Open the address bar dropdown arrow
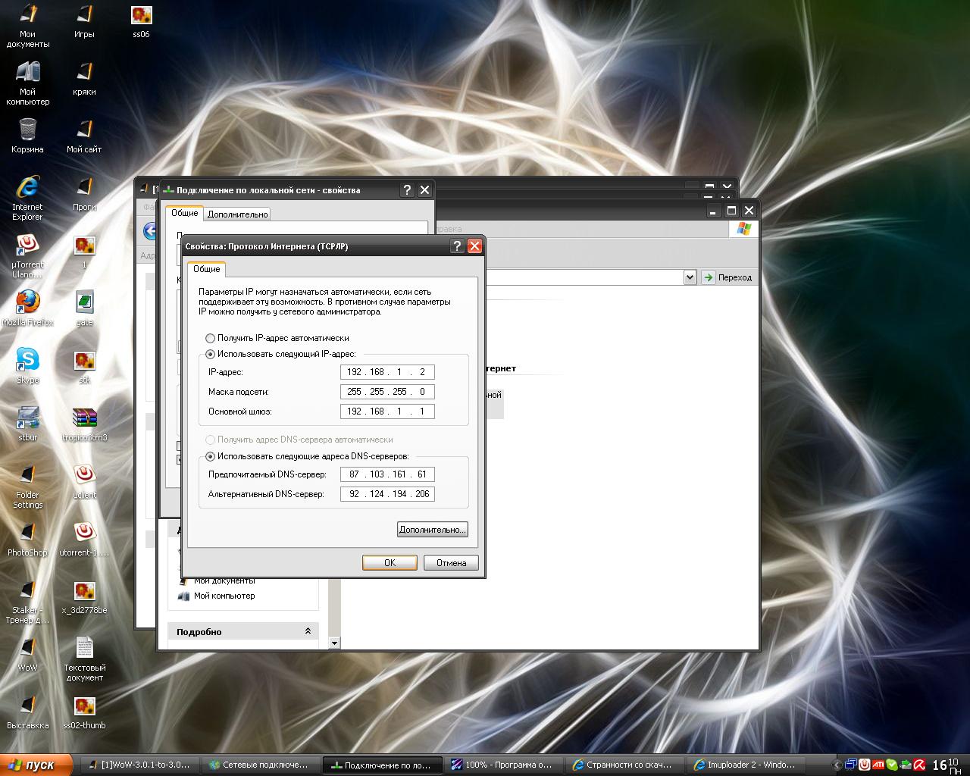Image resolution: width=970 pixels, height=776 pixels. (690, 277)
